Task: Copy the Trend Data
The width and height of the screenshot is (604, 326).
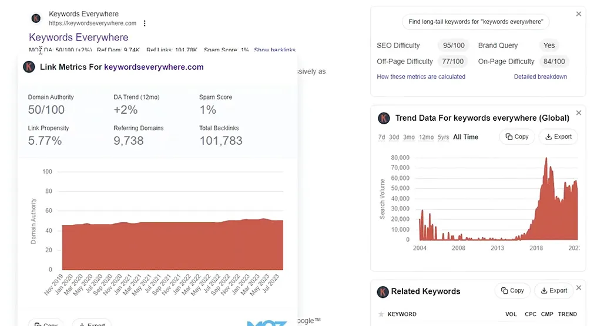Action: pos(517,137)
